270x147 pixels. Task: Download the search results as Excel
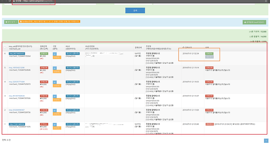254,22
